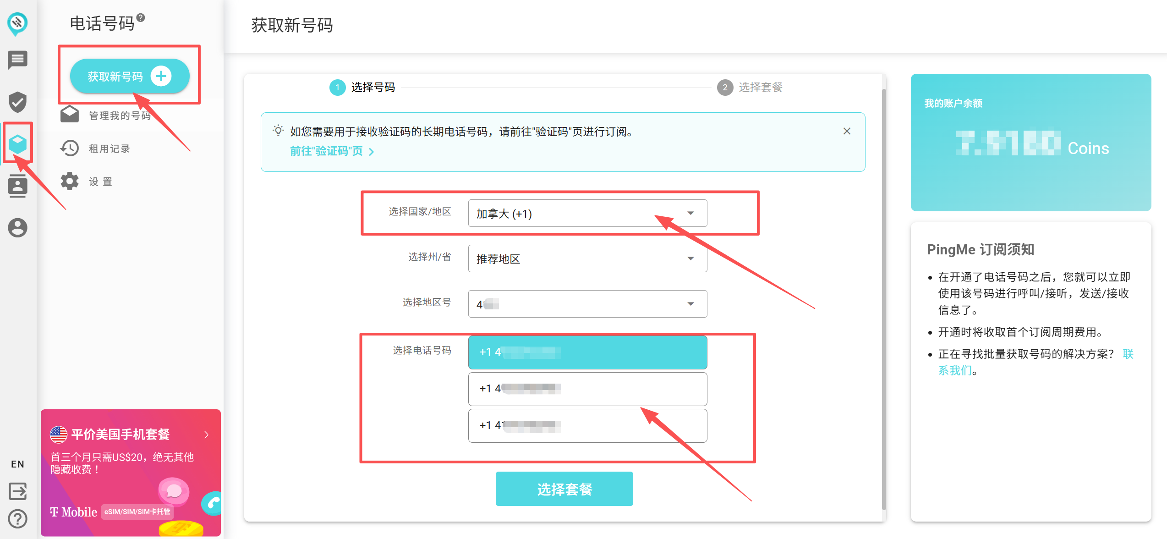Open the 平价美国手机套餐 promo banner
The height and width of the screenshot is (539, 1167).
[131, 473]
